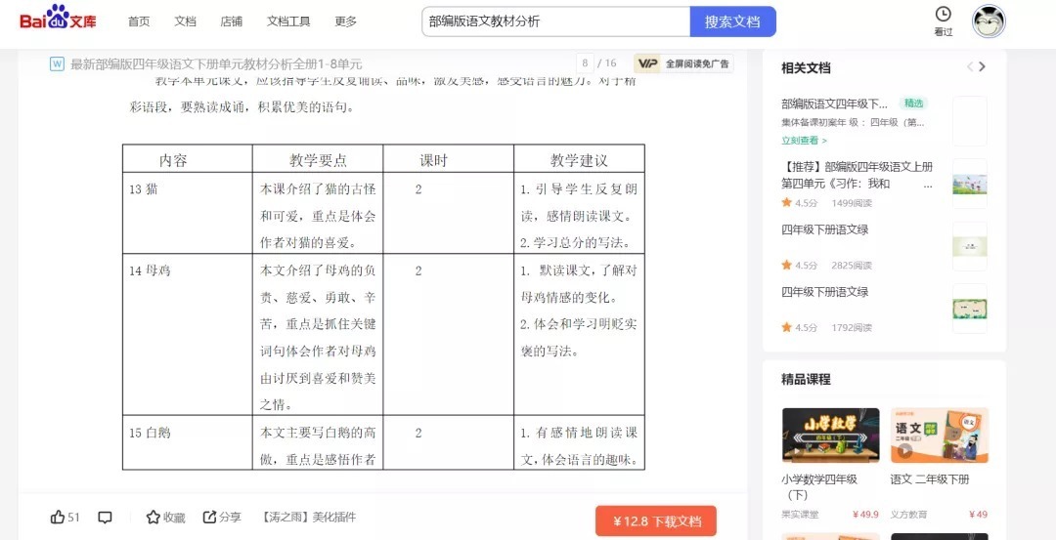Image resolution: width=1056 pixels, height=540 pixels.
Task: Click the 精选 tag
Action: click(x=913, y=104)
